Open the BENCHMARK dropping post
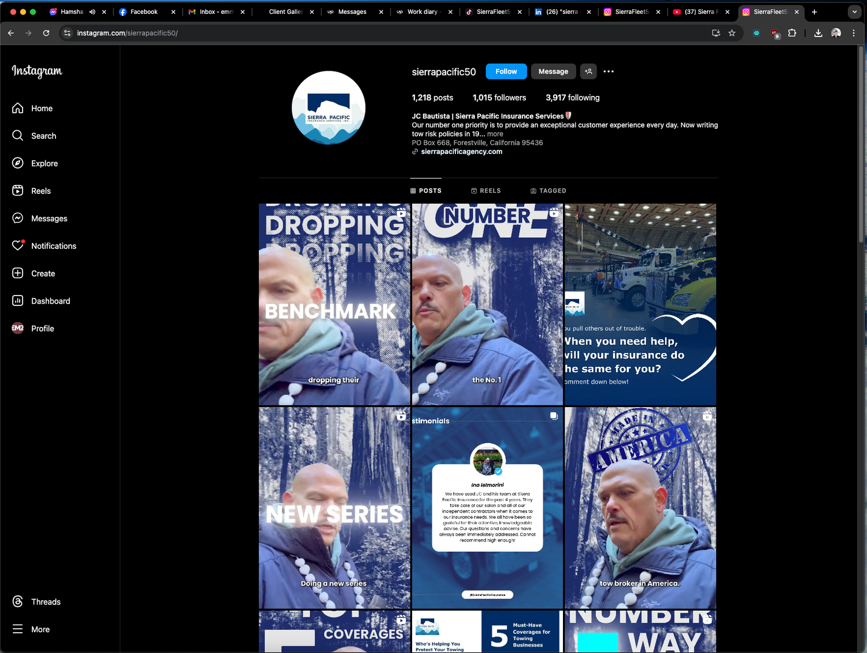Screen dimensions: 867x653 tap(334, 304)
